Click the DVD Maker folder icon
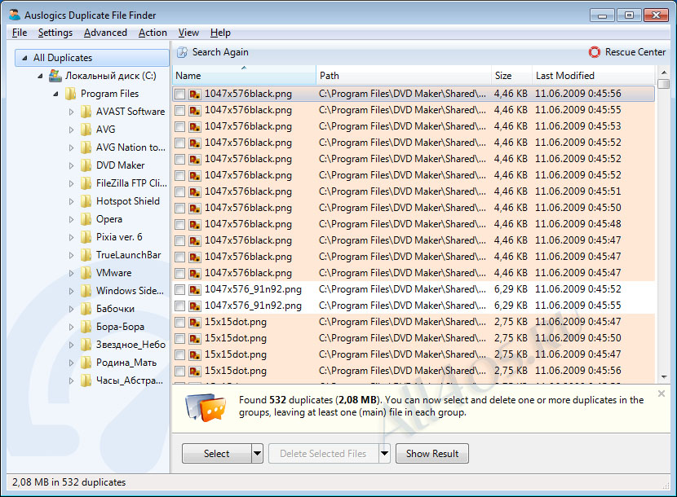This screenshot has height=497, width=677. (x=86, y=165)
